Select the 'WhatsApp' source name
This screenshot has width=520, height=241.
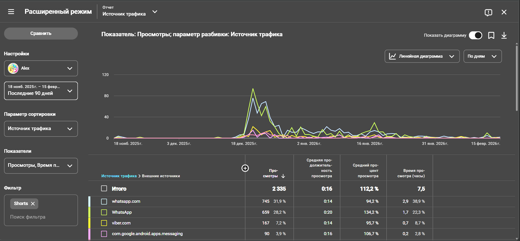click(x=122, y=212)
